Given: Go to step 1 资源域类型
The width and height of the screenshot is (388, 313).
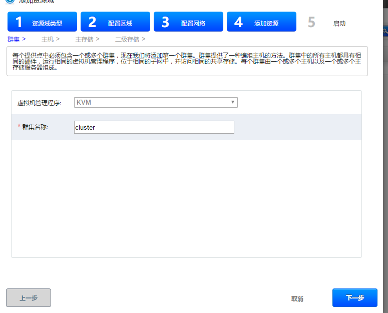Looking at the screenshot, I should [42, 22].
